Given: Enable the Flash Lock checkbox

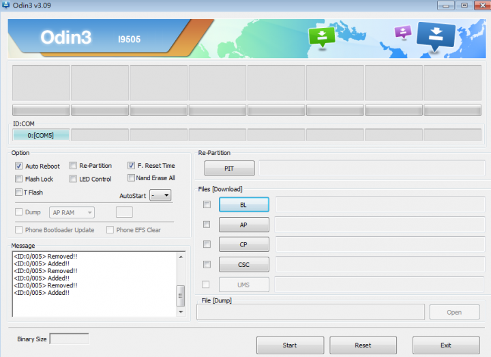Looking at the screenshot, I should pyautogui.click(x=19, y=179).
